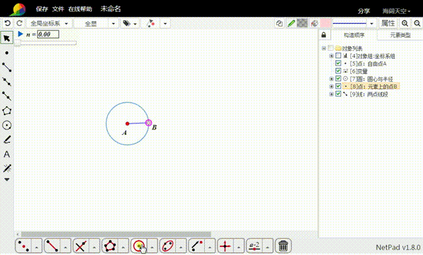The width and height of the screenshot is (423, 255).
Task: Click the midpoint construction tool at bottom
Action: point(24,246)
